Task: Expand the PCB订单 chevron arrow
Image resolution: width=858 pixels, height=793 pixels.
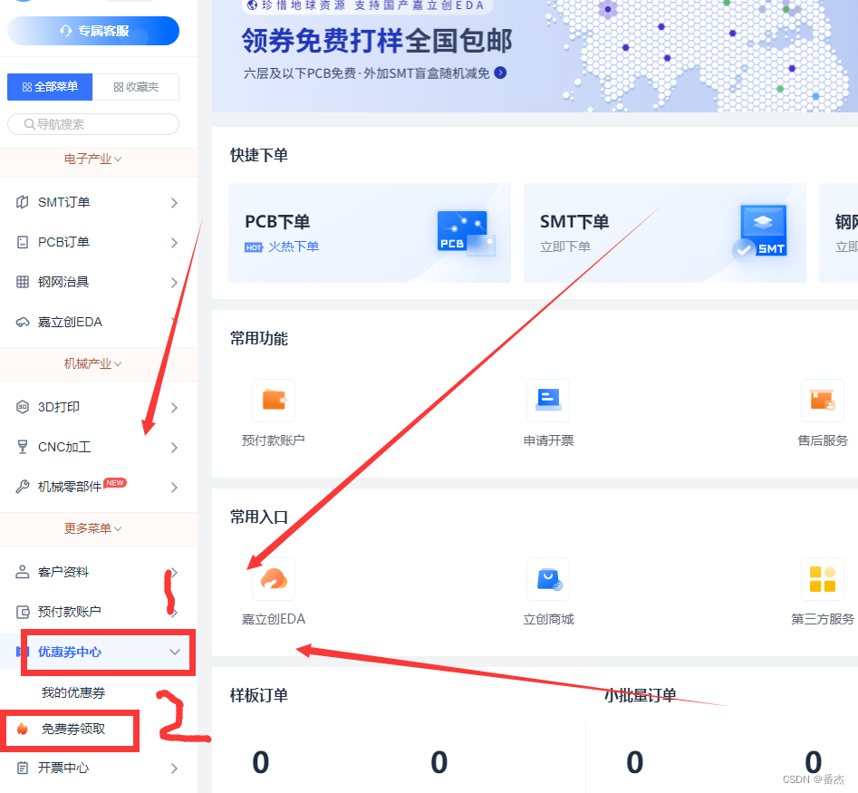Action: point(174,243)
